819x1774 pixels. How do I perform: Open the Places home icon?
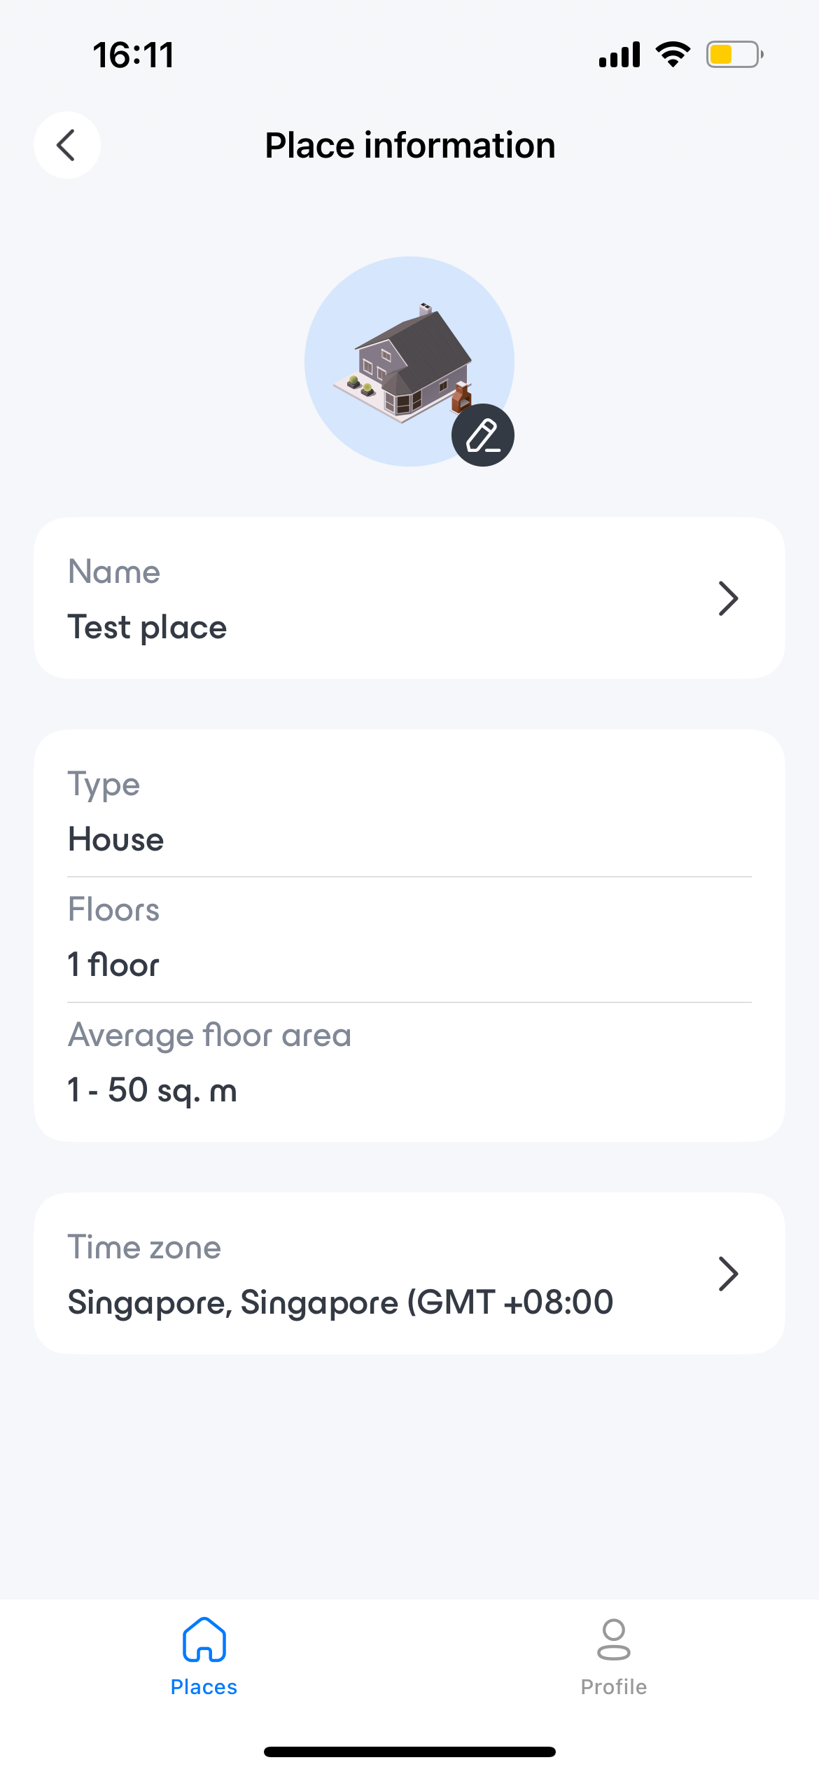[204, 1639]
